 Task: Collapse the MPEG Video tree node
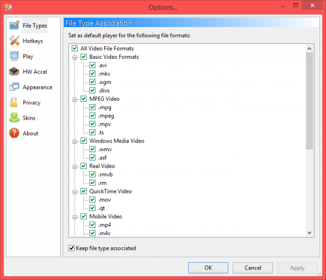75,100
